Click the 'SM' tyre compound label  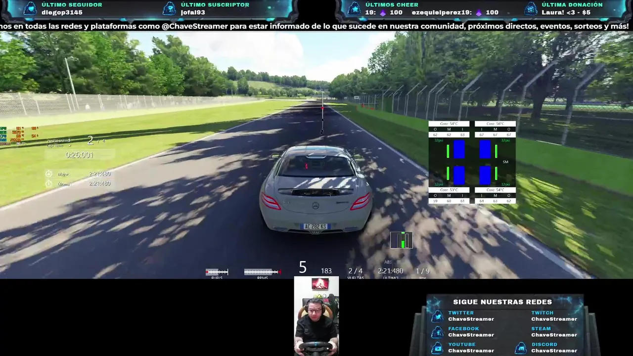[505, 162]
